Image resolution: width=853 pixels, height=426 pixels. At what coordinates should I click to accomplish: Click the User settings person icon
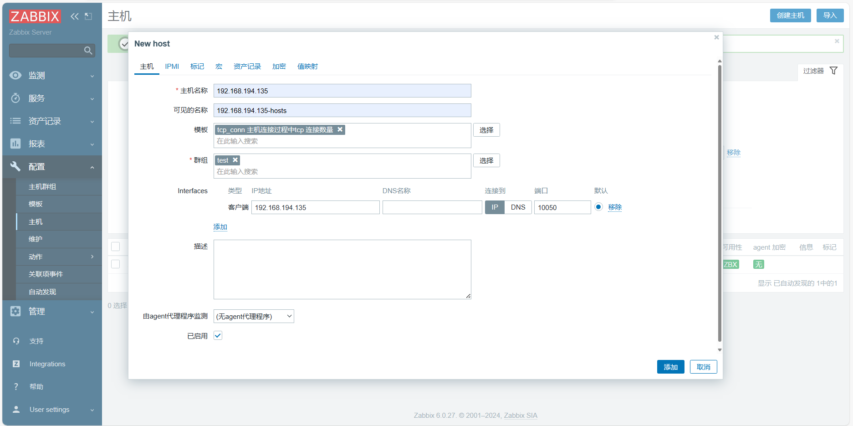(16, 409)
